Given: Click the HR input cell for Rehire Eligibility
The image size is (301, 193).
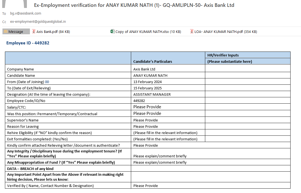Looking at the screenshot, I should (247, 133).
